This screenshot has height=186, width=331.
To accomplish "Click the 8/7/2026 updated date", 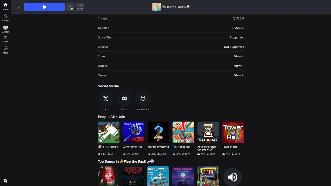I will [238, 28].
